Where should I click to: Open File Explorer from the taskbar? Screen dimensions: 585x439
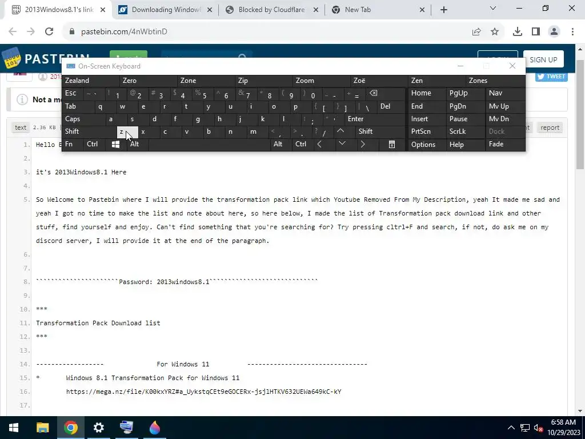[x=42, y=428]
